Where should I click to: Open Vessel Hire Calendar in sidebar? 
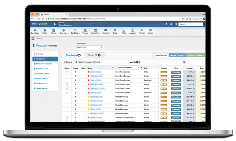pyautogui.click(x=44, y=64)
